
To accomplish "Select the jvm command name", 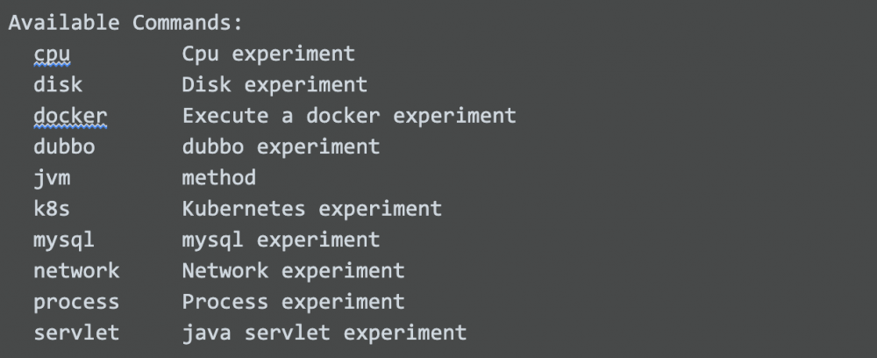I will coord(52,178).
